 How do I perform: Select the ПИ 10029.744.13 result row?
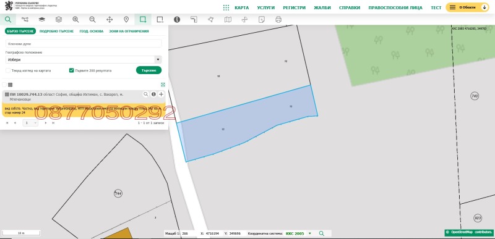(x=84, y=97)
